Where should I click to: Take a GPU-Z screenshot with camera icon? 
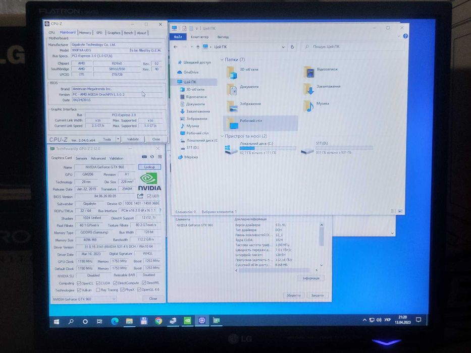144,157
